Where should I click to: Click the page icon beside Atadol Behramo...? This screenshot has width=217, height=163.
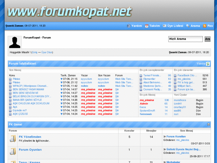click(x=141, y=83)
